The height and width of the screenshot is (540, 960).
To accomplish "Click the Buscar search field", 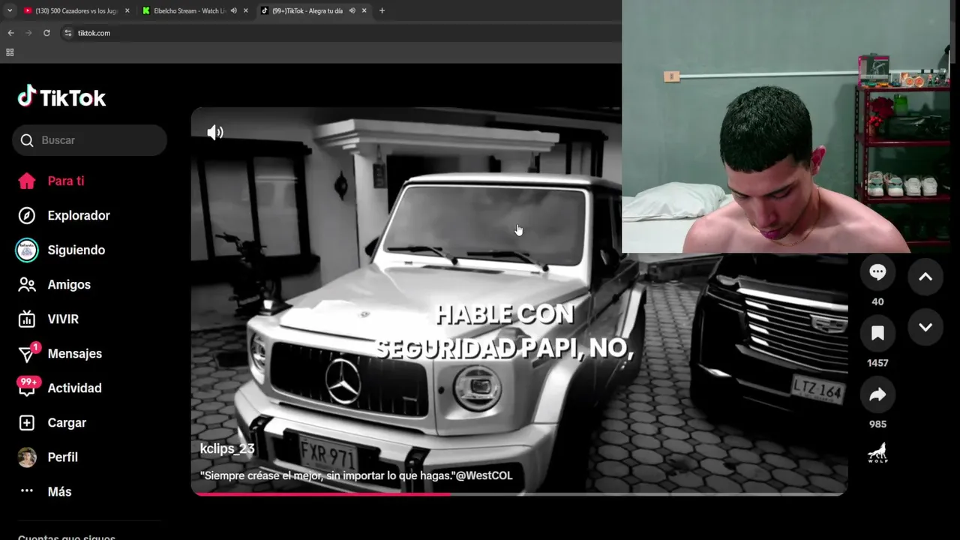I will pyautogui.click(x=89, y=140).
